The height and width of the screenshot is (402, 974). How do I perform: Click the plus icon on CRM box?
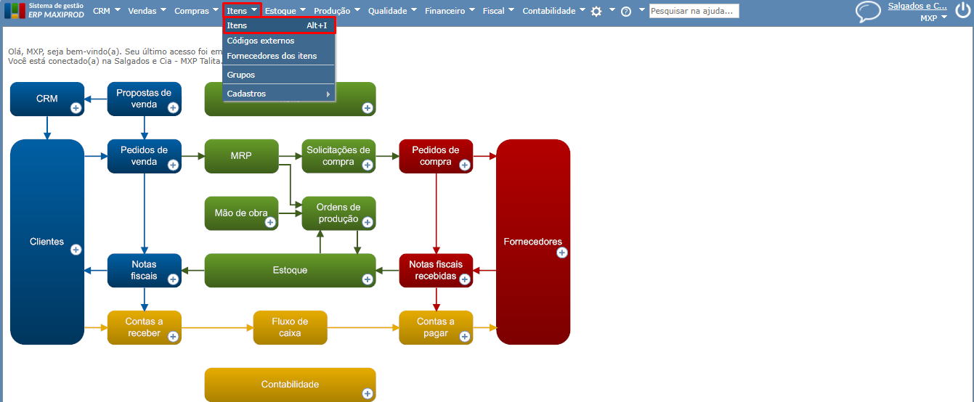(x=76, y=108)
